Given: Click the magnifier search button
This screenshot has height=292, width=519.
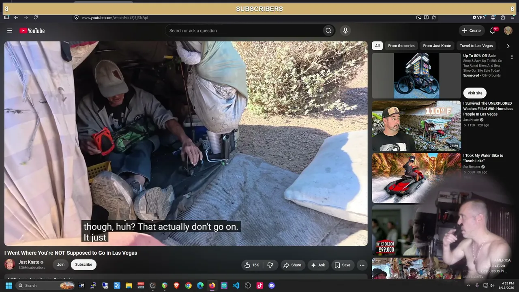Looking at the screenshot, I should point(328,31).
